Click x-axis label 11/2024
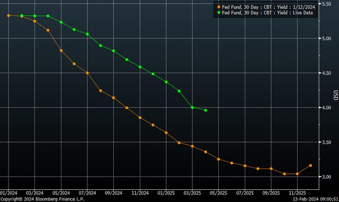The width and height of the screenshot is (339, 202). click(x=140, y=193)
